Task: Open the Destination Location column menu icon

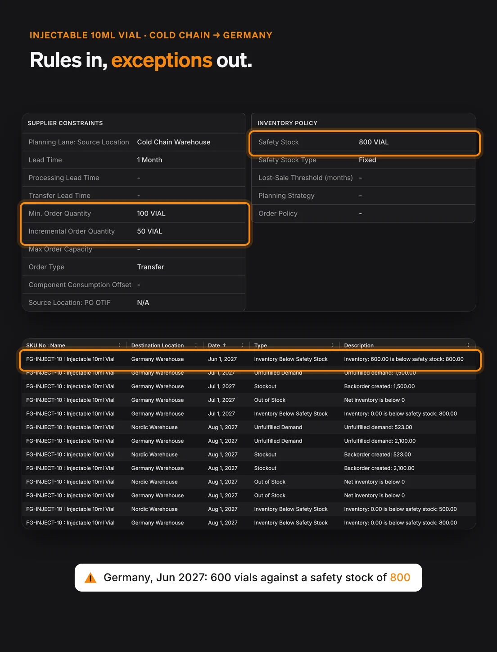Action: point(196,345)
